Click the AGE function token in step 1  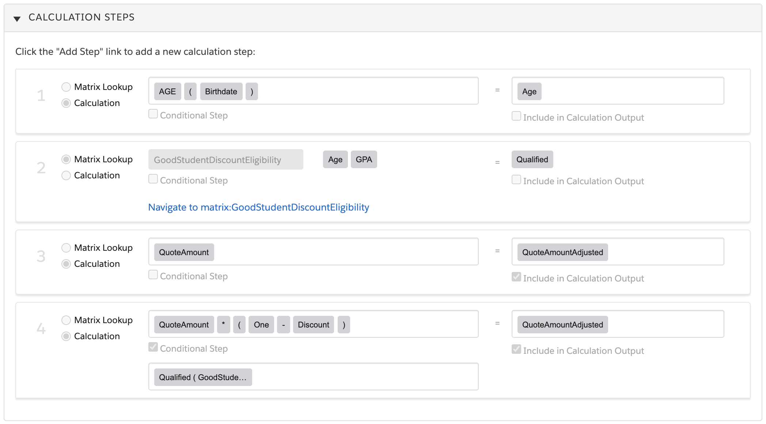point(167,91)
